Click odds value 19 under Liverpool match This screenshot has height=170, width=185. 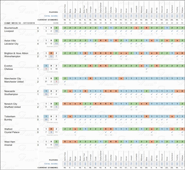click(56, 31)
